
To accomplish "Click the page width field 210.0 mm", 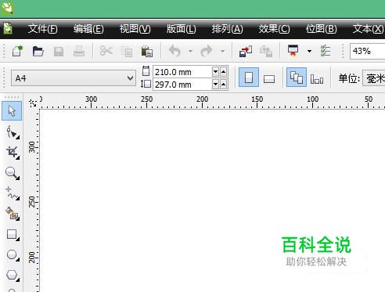I will point(182,72).
